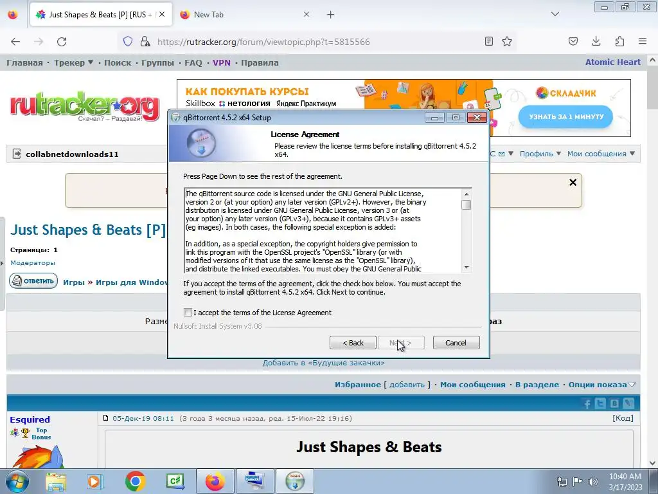Expand the Трекер dropdown menu
Screen dimensions: 658x494
tap(73, 62)
